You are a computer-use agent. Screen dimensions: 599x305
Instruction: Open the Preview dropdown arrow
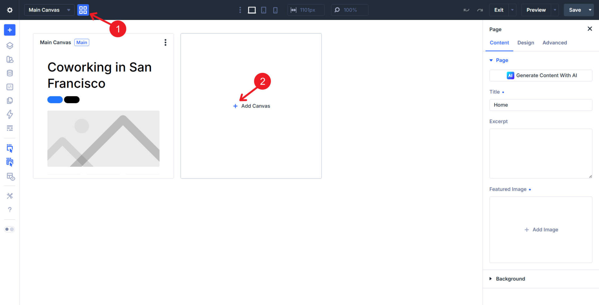(x=555, y=10)
